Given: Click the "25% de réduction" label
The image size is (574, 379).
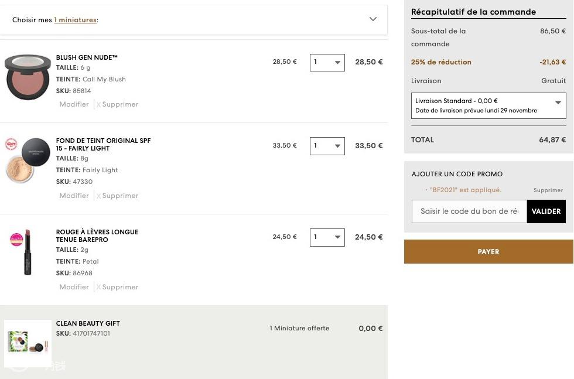Looking at the screenshot, I should 441,62.
